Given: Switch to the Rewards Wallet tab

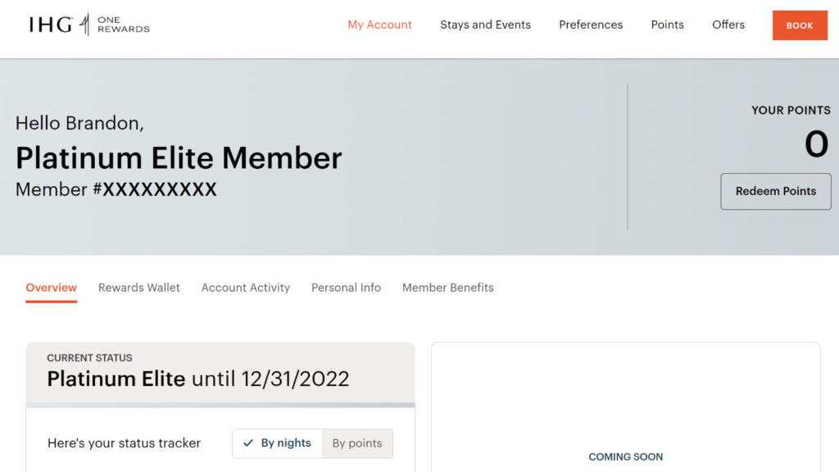Looking at the screenshot, I should tap(138, 288).
